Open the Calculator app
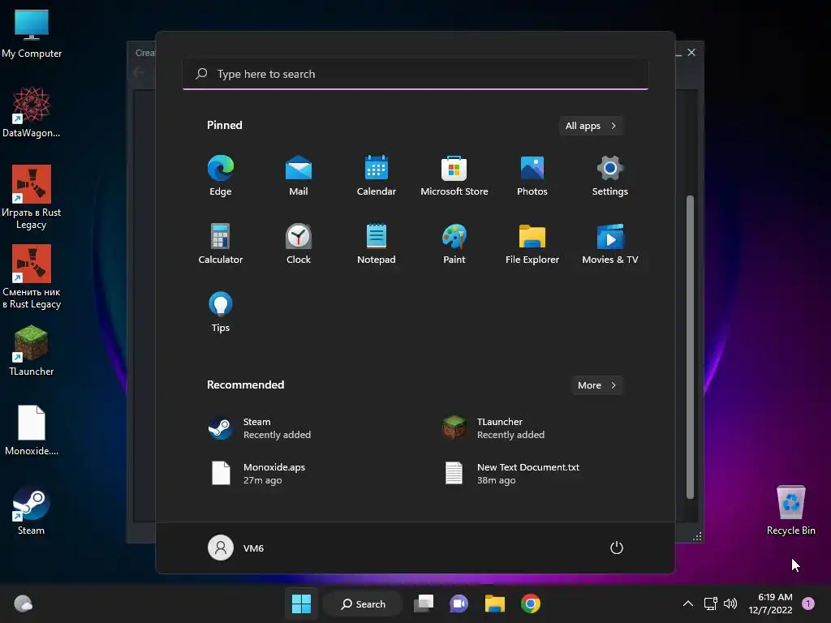 (x=221, y=243)
